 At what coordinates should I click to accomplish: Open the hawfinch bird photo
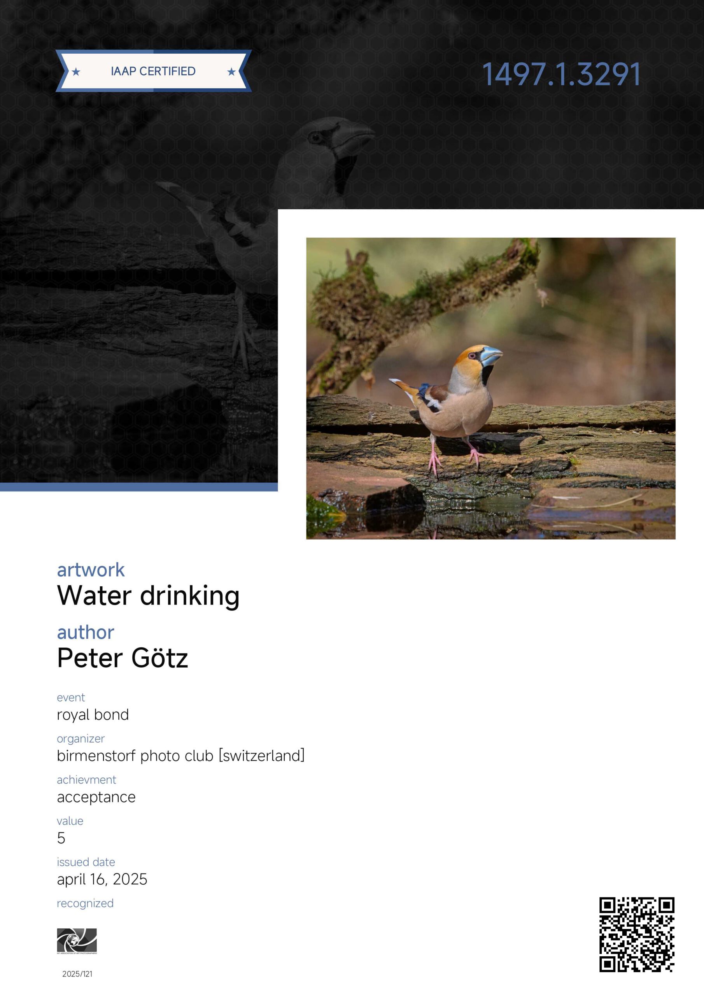pos(490,388)
